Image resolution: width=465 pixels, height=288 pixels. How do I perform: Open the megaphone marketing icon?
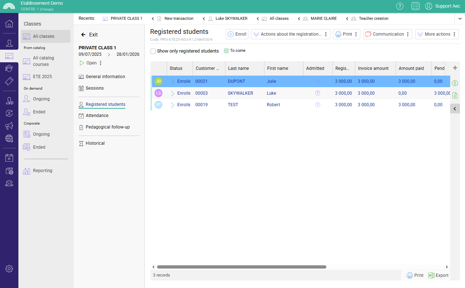tap(9, 126)
